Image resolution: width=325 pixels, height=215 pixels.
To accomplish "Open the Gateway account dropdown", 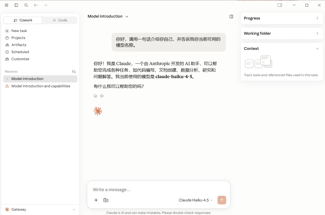I will 40,209.
